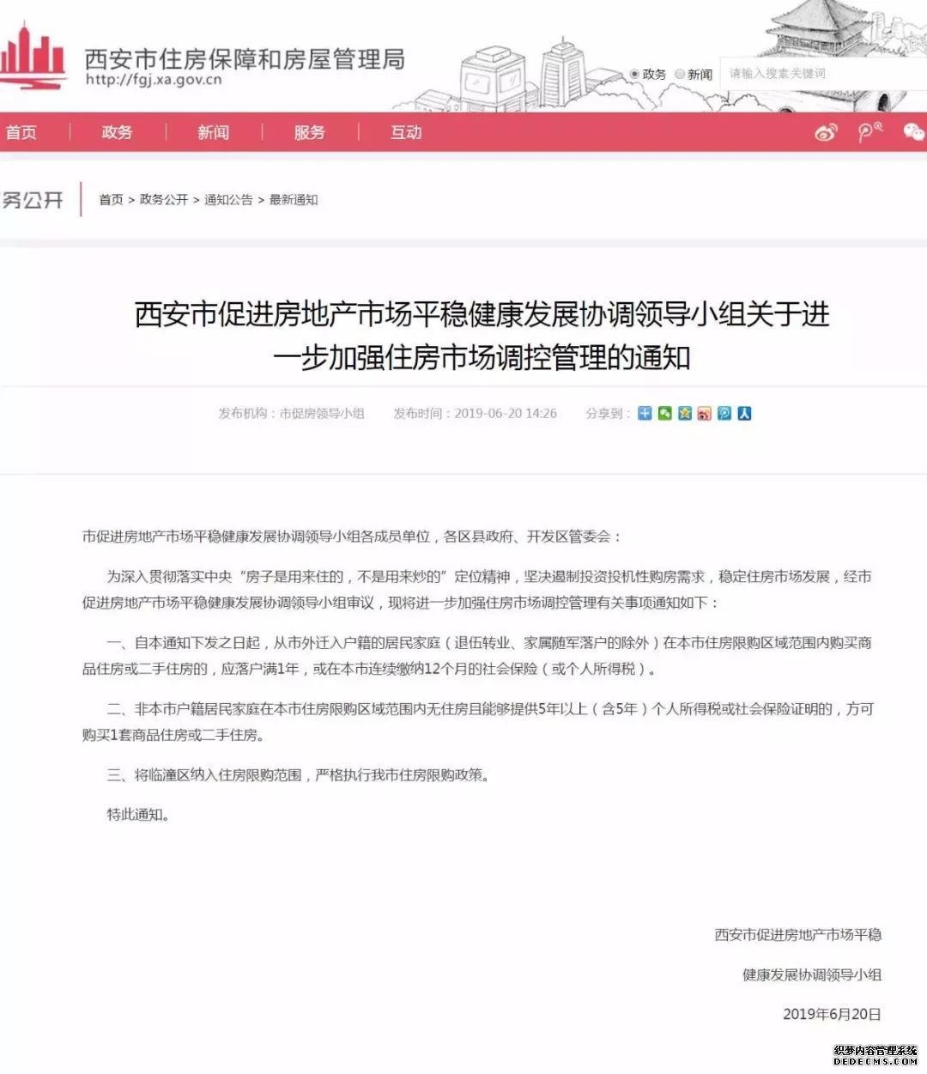
Task: Focus the search keyword input field
Action: pos(822,74)
